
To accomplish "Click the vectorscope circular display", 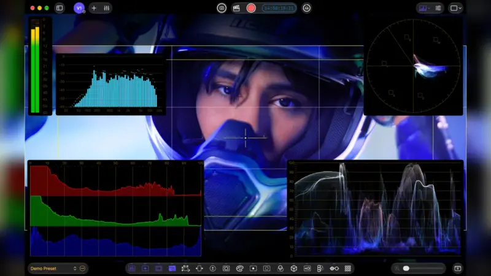I will pos(413,66).
